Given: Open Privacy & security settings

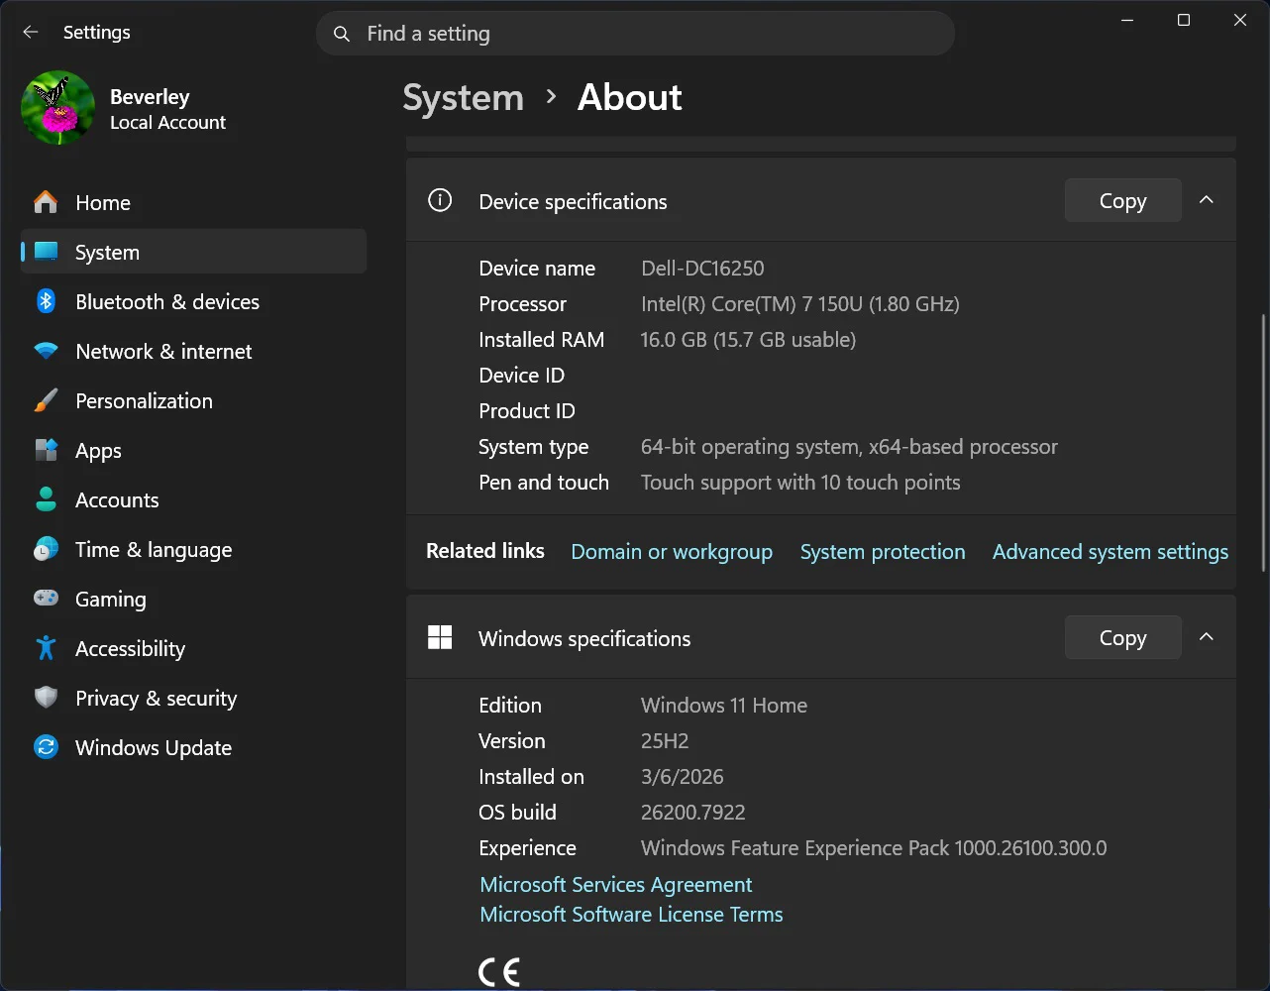Looking at the screenshot, I should point(193,698).
